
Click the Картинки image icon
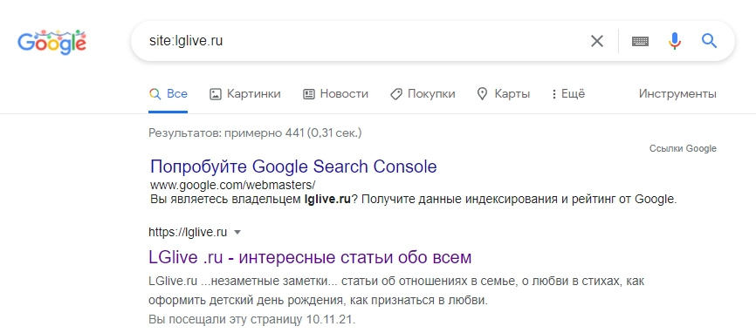click(215, 94)
